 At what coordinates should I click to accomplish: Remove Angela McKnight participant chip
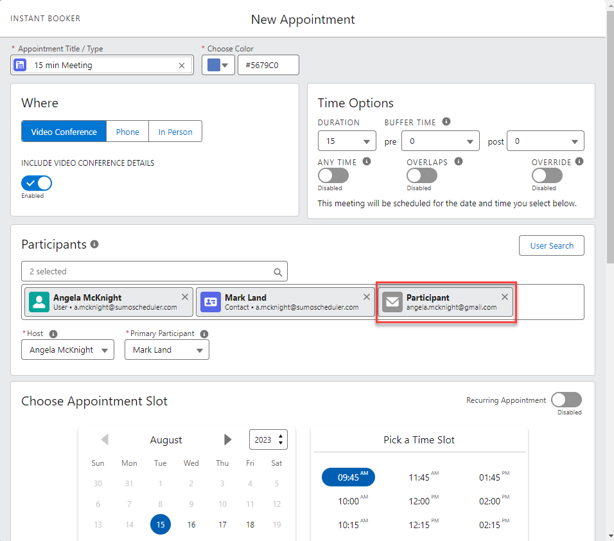[x=185, y=297]
